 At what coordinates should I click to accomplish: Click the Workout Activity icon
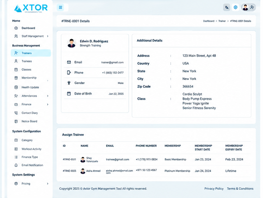pos(16,149)
